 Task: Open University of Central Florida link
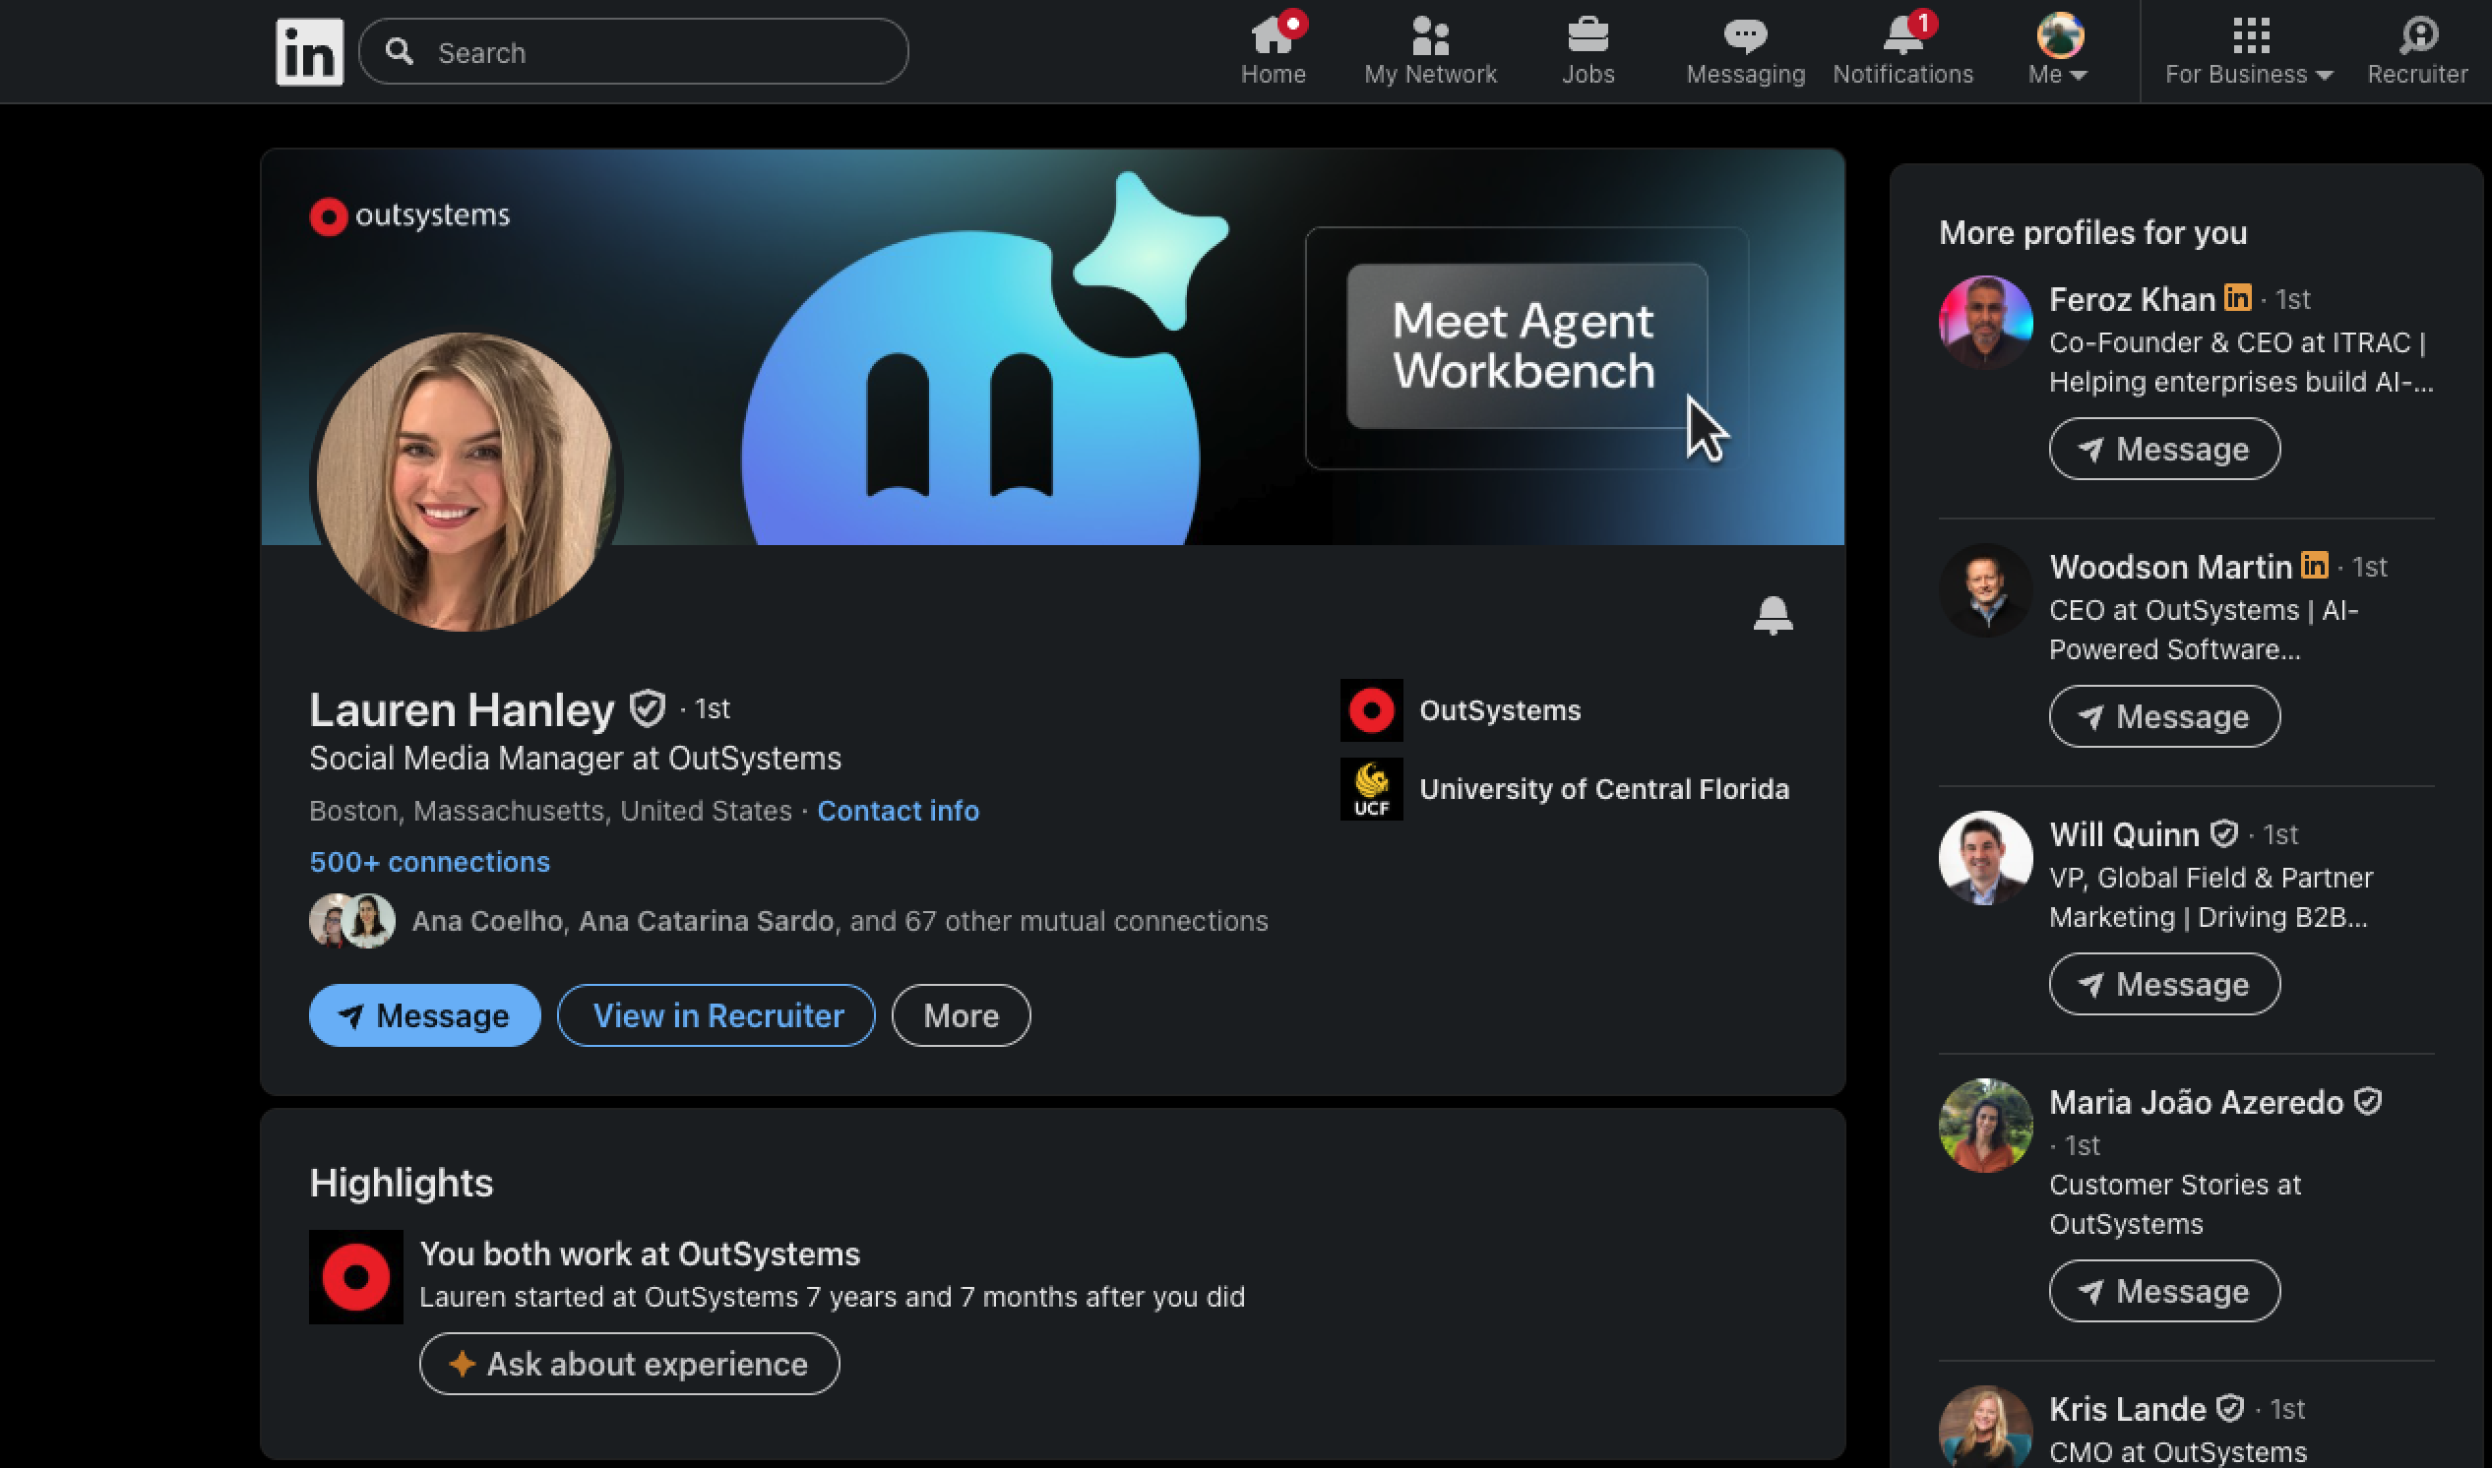1602,789
